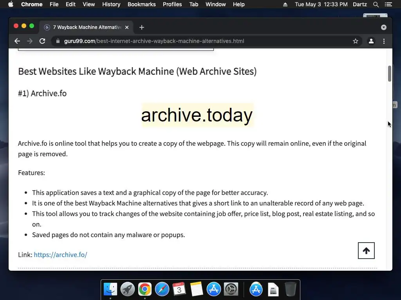Open System Preferences gear in the Dock
The image size is (401, 300).
[x=231, y=289]
